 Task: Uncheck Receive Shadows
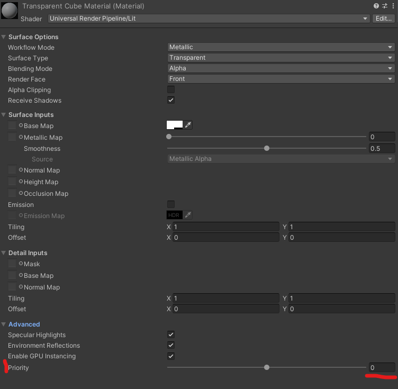171,100
